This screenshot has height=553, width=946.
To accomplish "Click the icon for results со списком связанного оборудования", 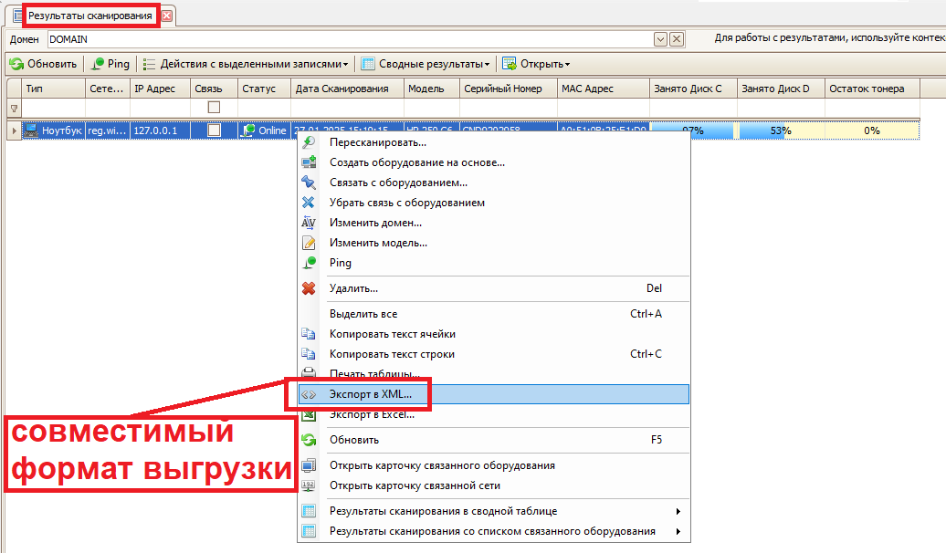I will [x=309, y=531].
